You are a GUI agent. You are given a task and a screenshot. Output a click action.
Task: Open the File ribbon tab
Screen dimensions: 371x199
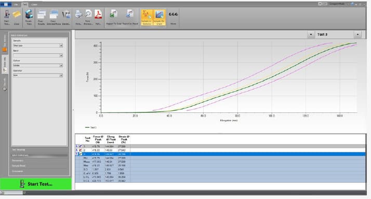coord(16,5)
